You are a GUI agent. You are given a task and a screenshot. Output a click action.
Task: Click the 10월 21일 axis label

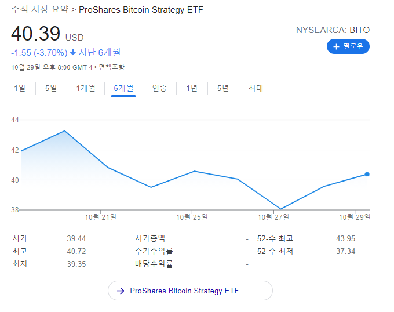(x=100, y=217)
